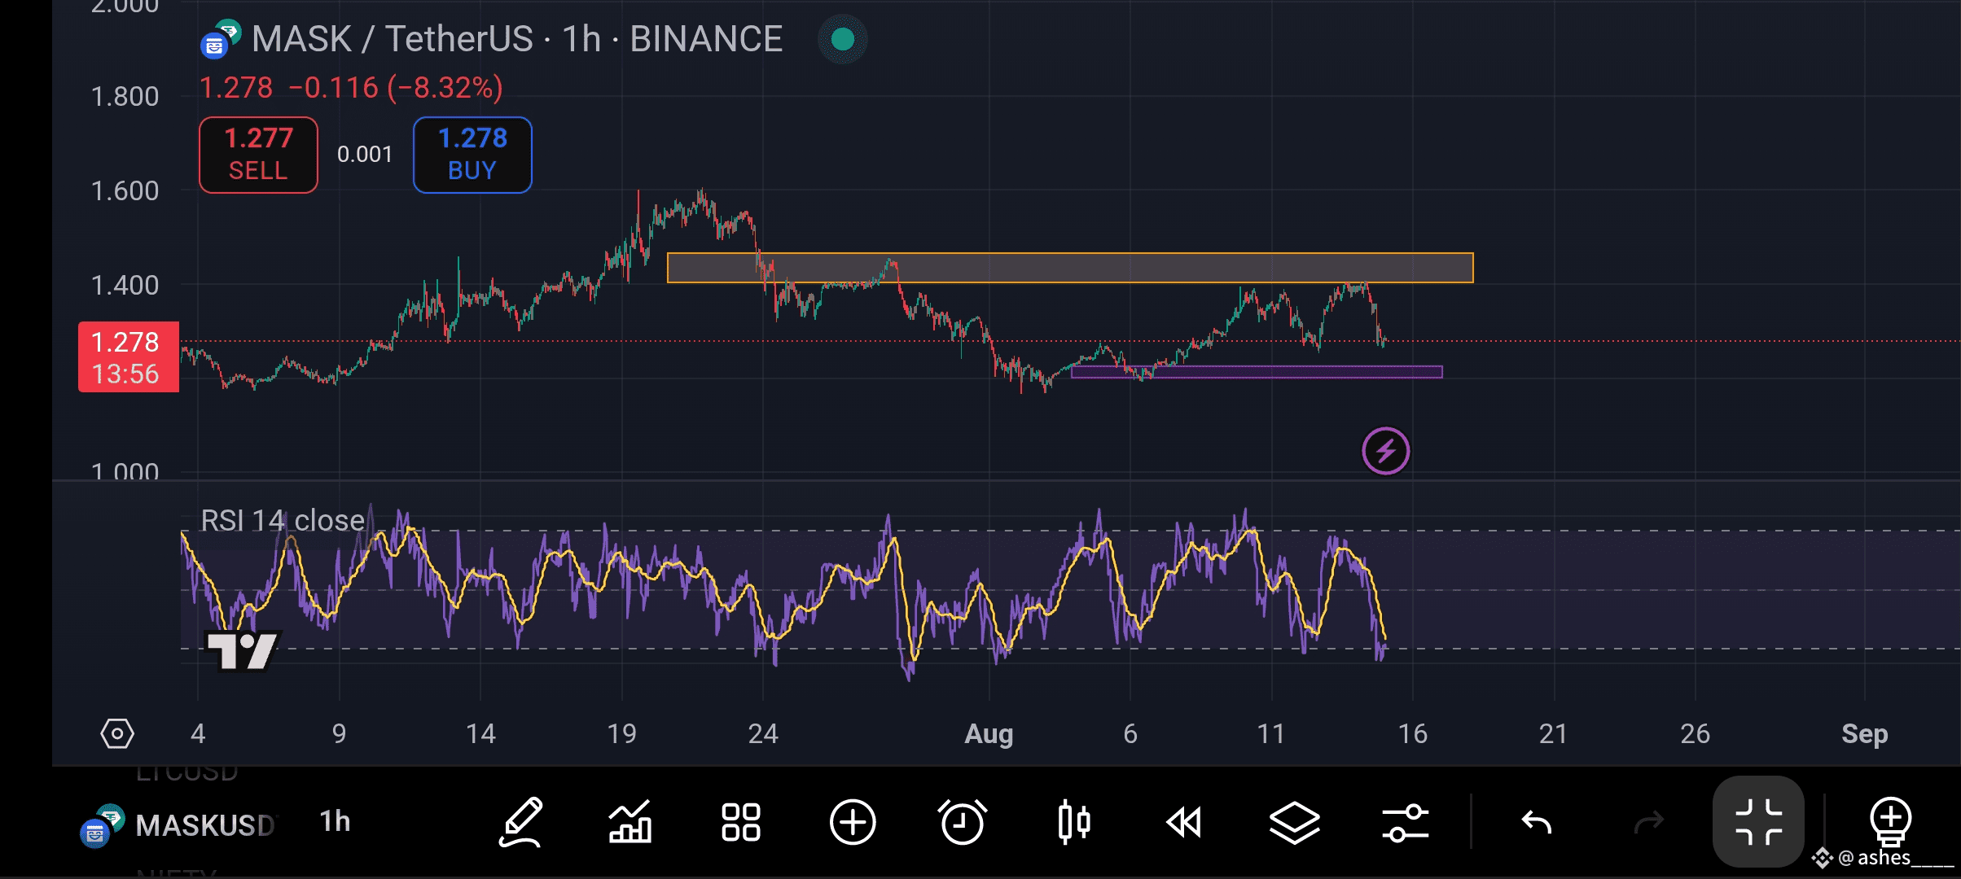Click the 1.600 price axis label
Image resolution: width=1961 pixels, height=879 pixels.
(125, 191)
